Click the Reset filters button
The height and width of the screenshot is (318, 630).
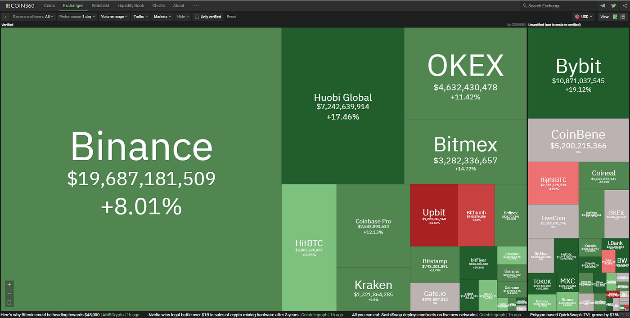click(x=231, y=17)
